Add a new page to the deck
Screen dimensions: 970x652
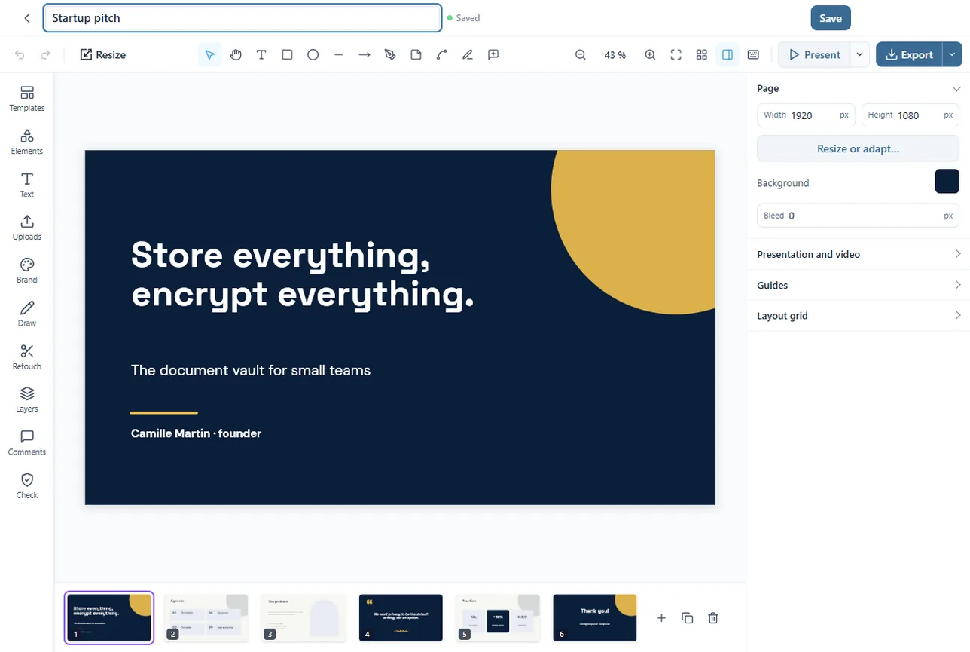click(661, 618)
